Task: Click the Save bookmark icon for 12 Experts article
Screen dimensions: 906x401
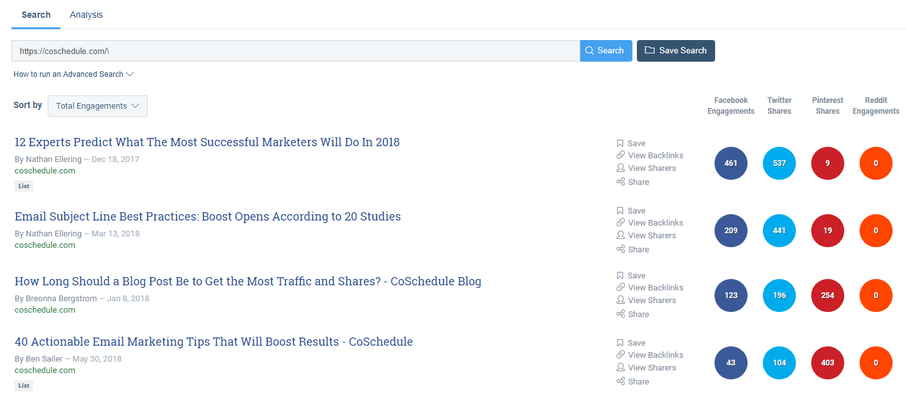Action: (620, 144)
